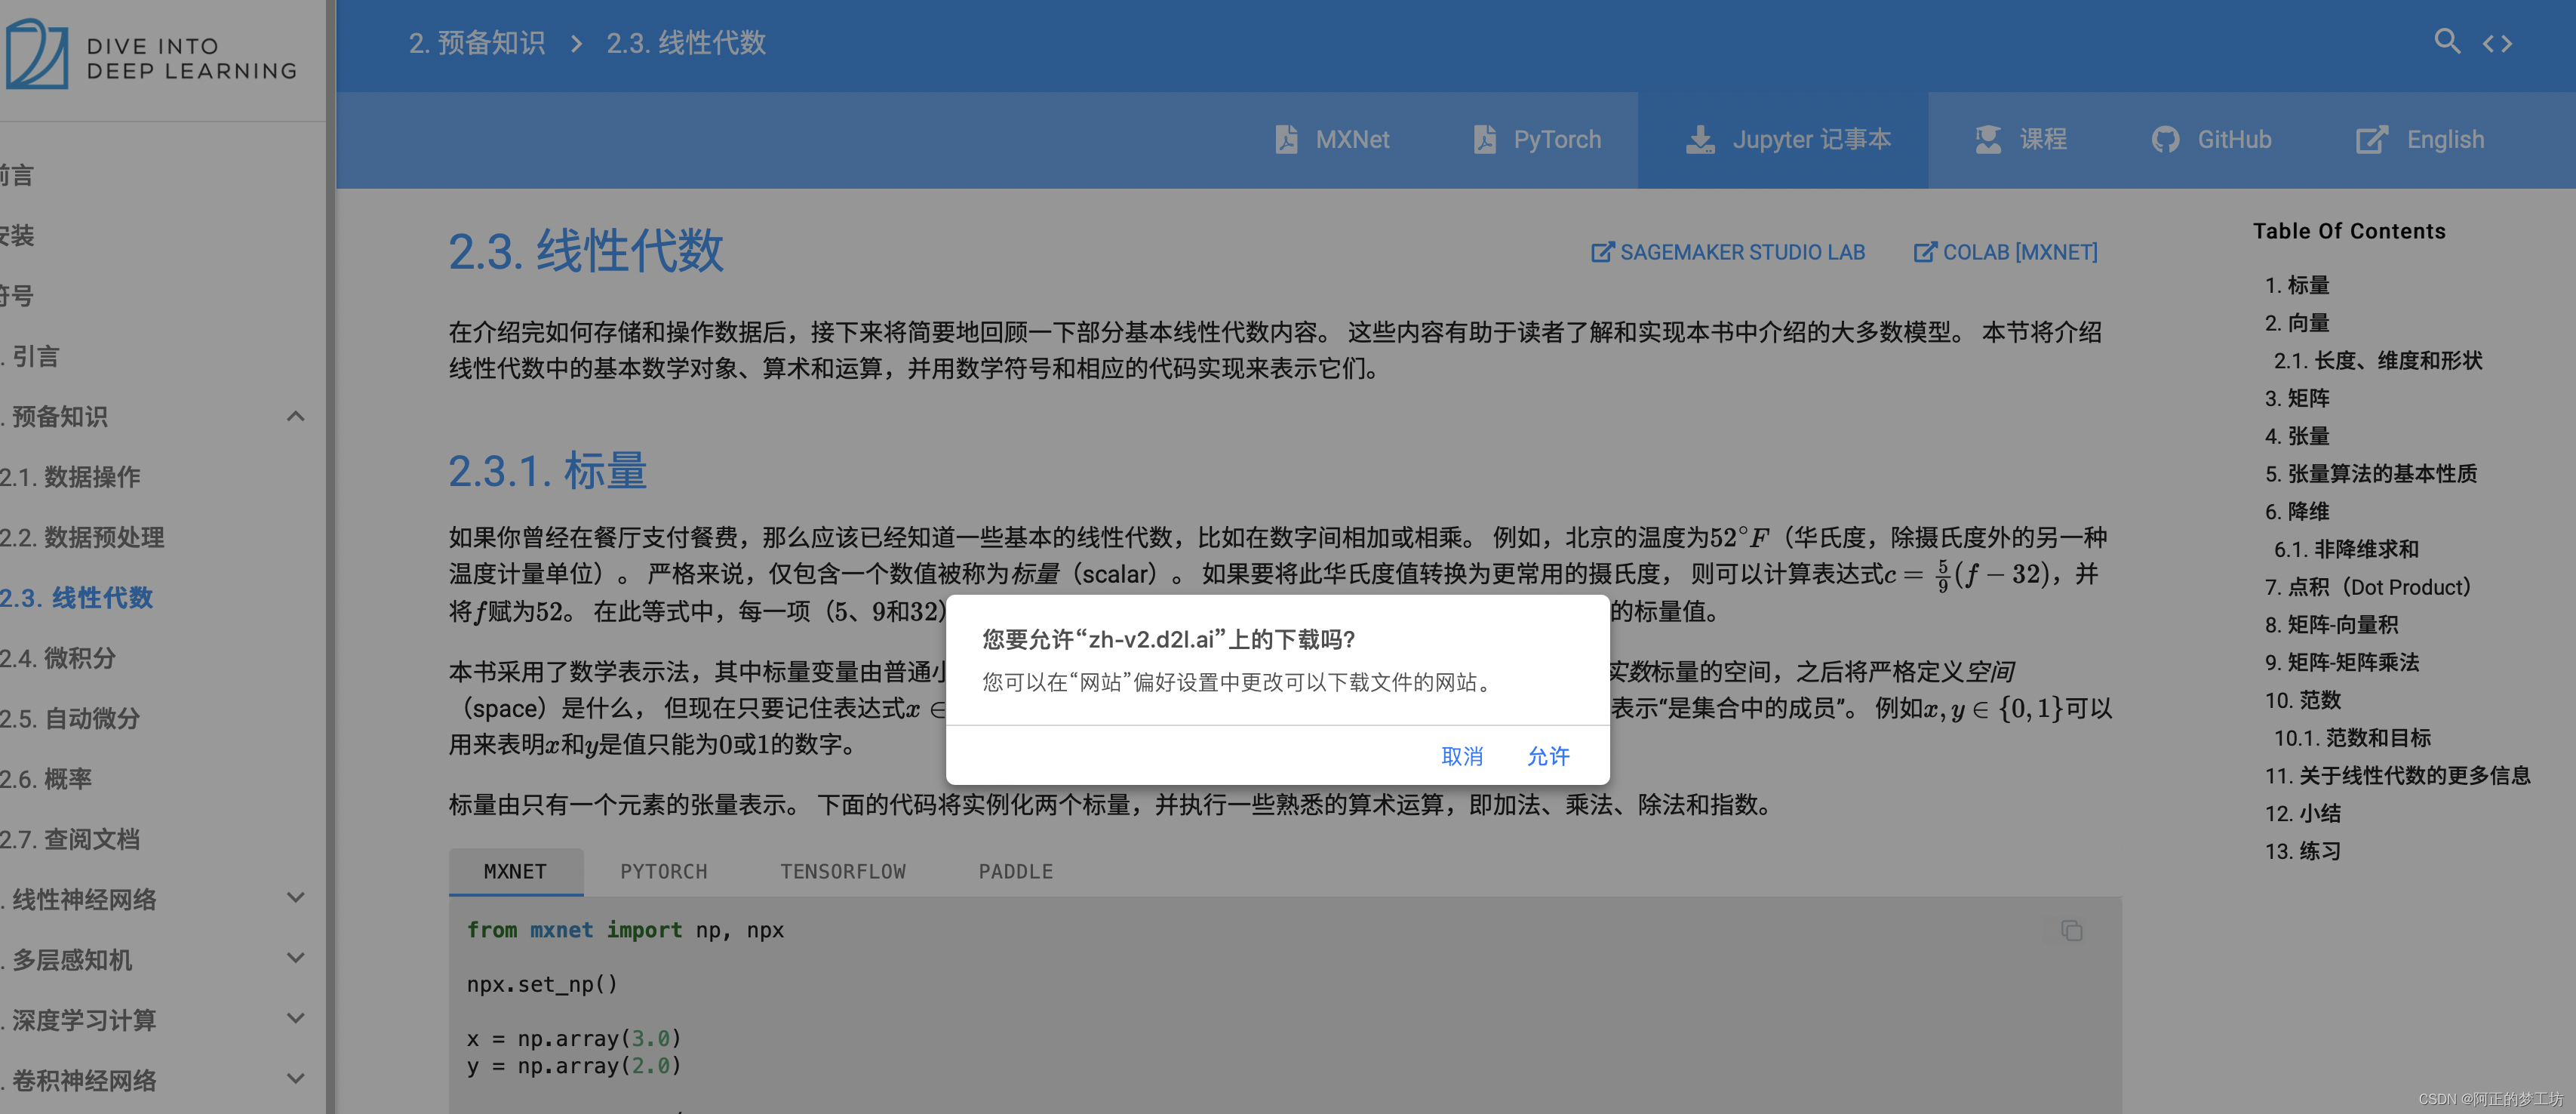2576x1114 pixels.
Task: Switch to the English version
Action: click(x=2420, y=139)
